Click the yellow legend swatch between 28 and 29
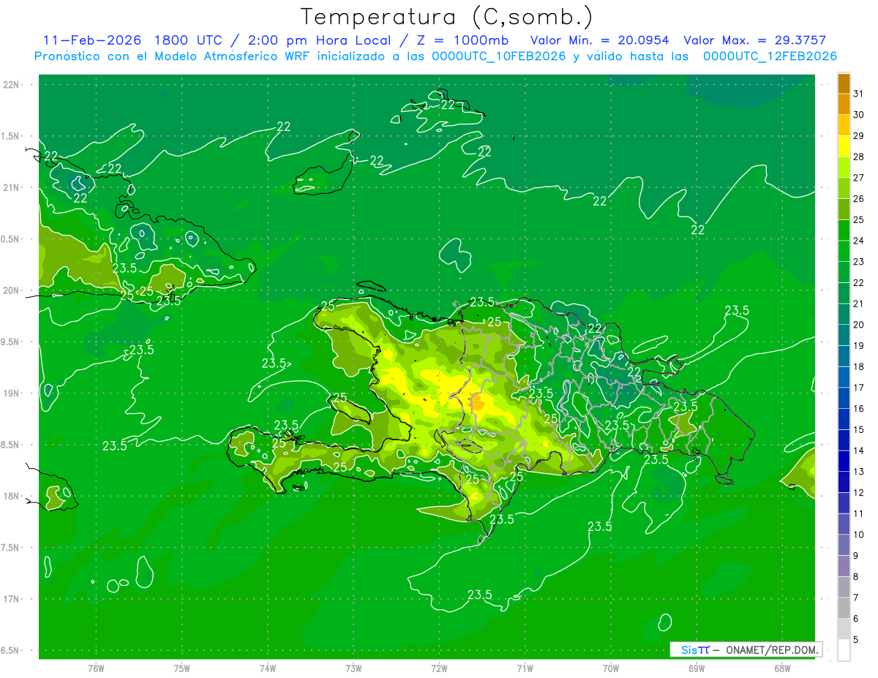This screenshot has height=678, width=878. 844,146
